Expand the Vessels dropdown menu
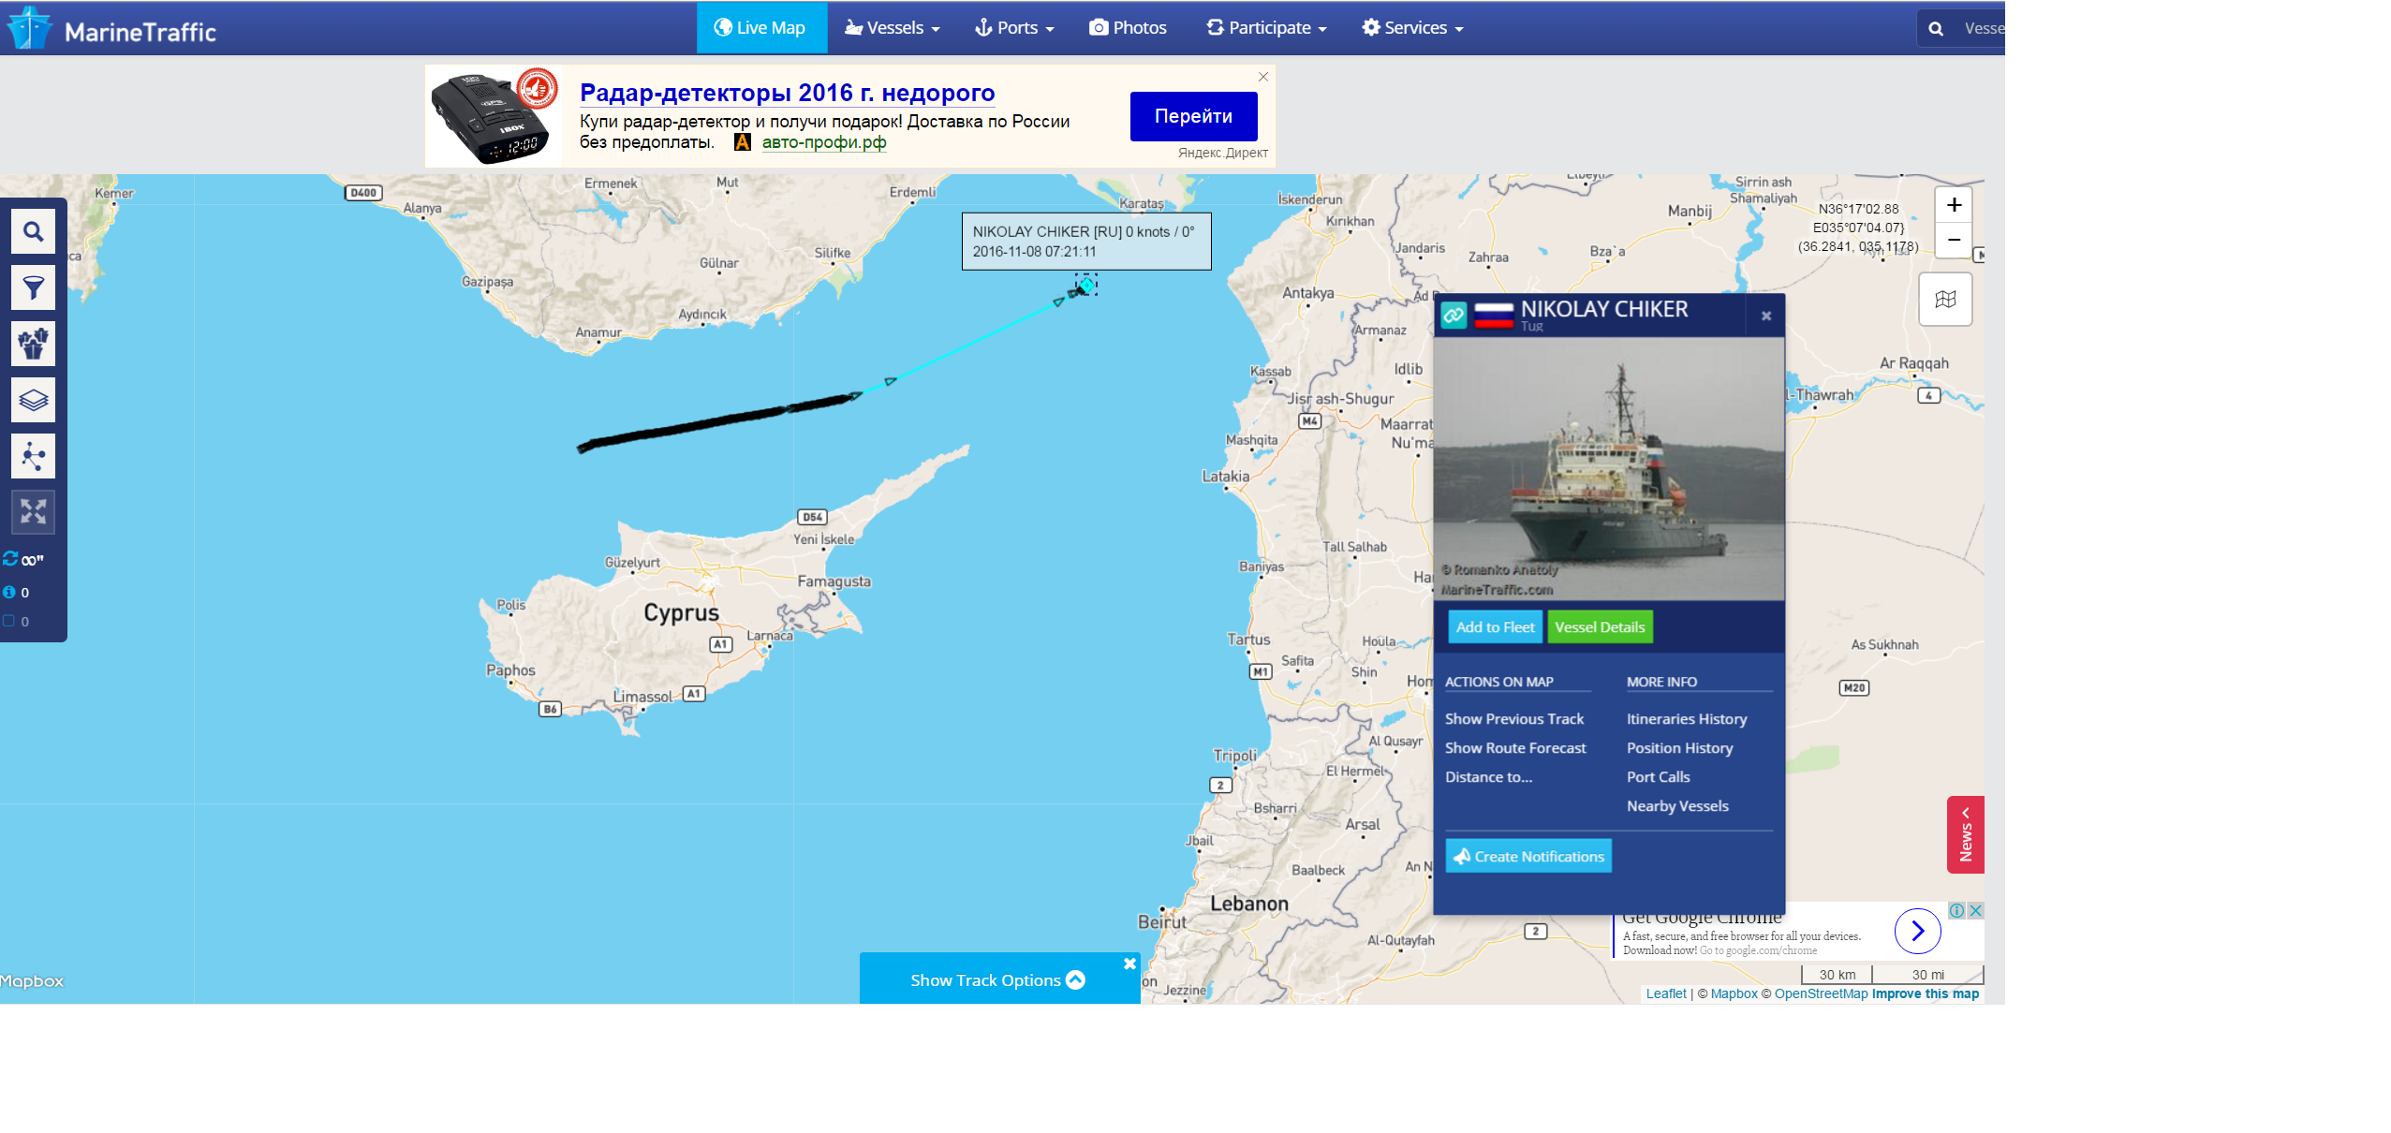The image size is (2391, 1133). coord(892,28)
